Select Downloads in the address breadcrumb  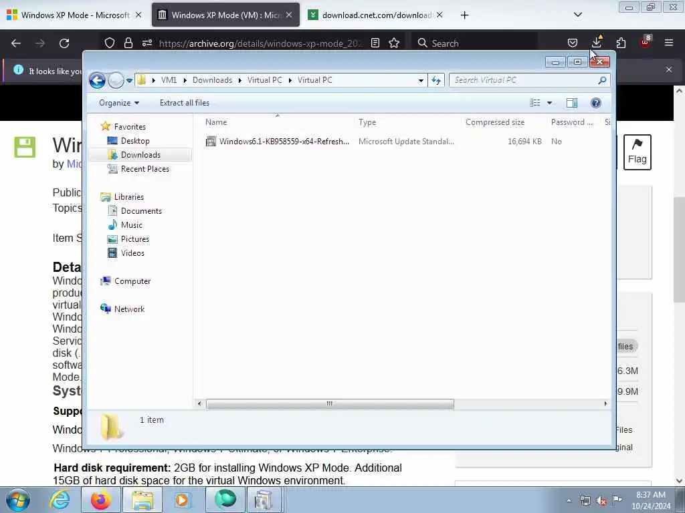click(212, 80)
